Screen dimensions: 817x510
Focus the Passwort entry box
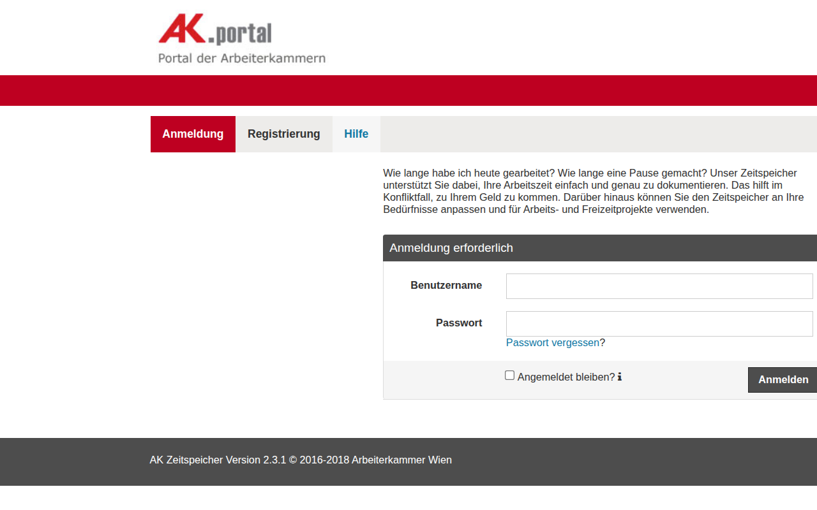point(659,323)
